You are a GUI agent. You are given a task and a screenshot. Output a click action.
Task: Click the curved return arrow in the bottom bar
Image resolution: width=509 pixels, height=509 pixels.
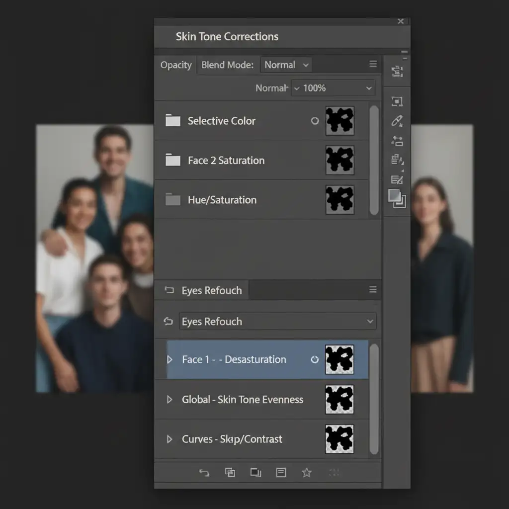(204, 473)
